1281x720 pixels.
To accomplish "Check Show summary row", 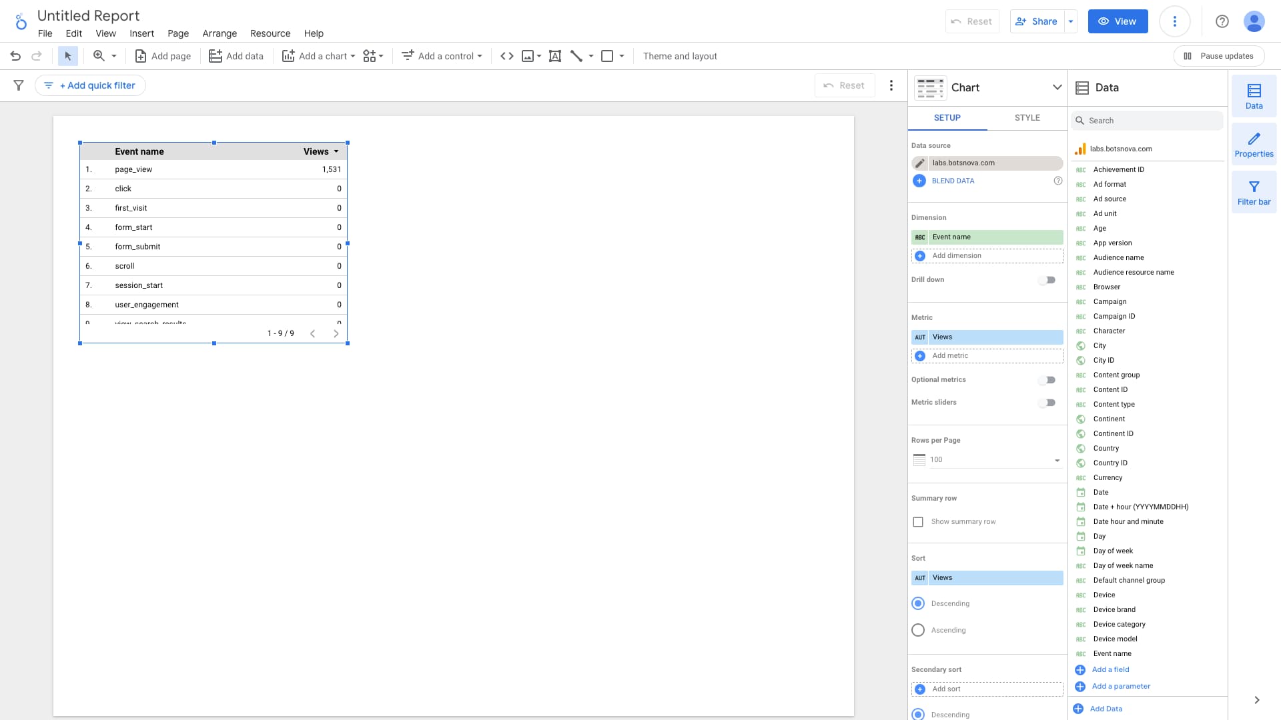I will [918, 522].
